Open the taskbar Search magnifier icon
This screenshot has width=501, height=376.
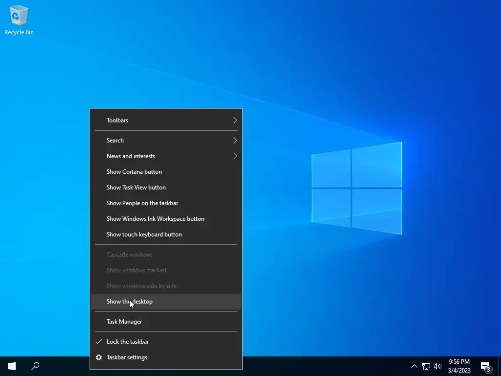pyautogui.click(x=35, y=366)
